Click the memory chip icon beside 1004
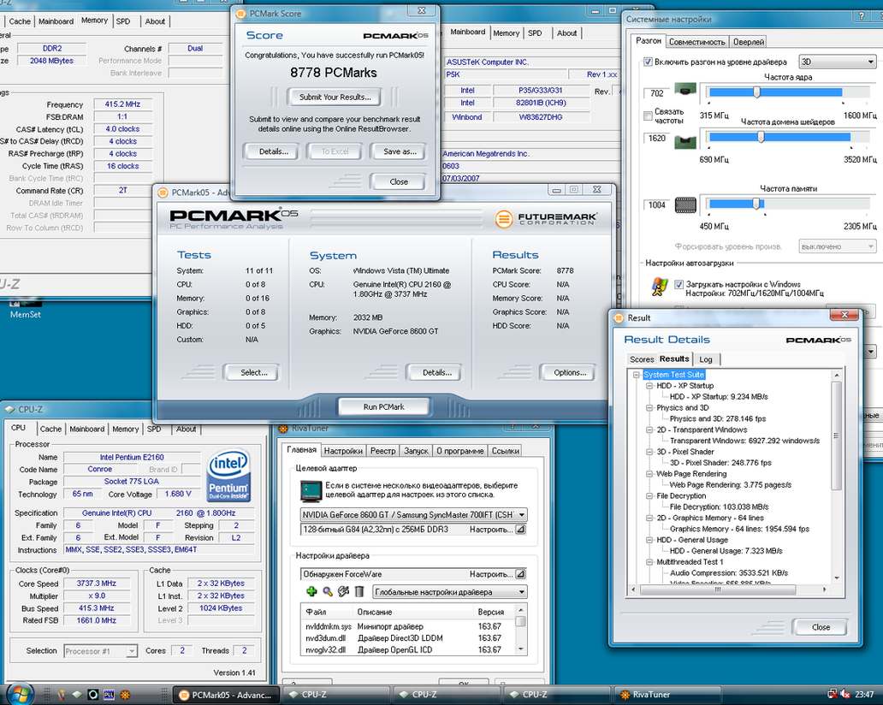Screen dimensions: 883x705 pos(684,205)
